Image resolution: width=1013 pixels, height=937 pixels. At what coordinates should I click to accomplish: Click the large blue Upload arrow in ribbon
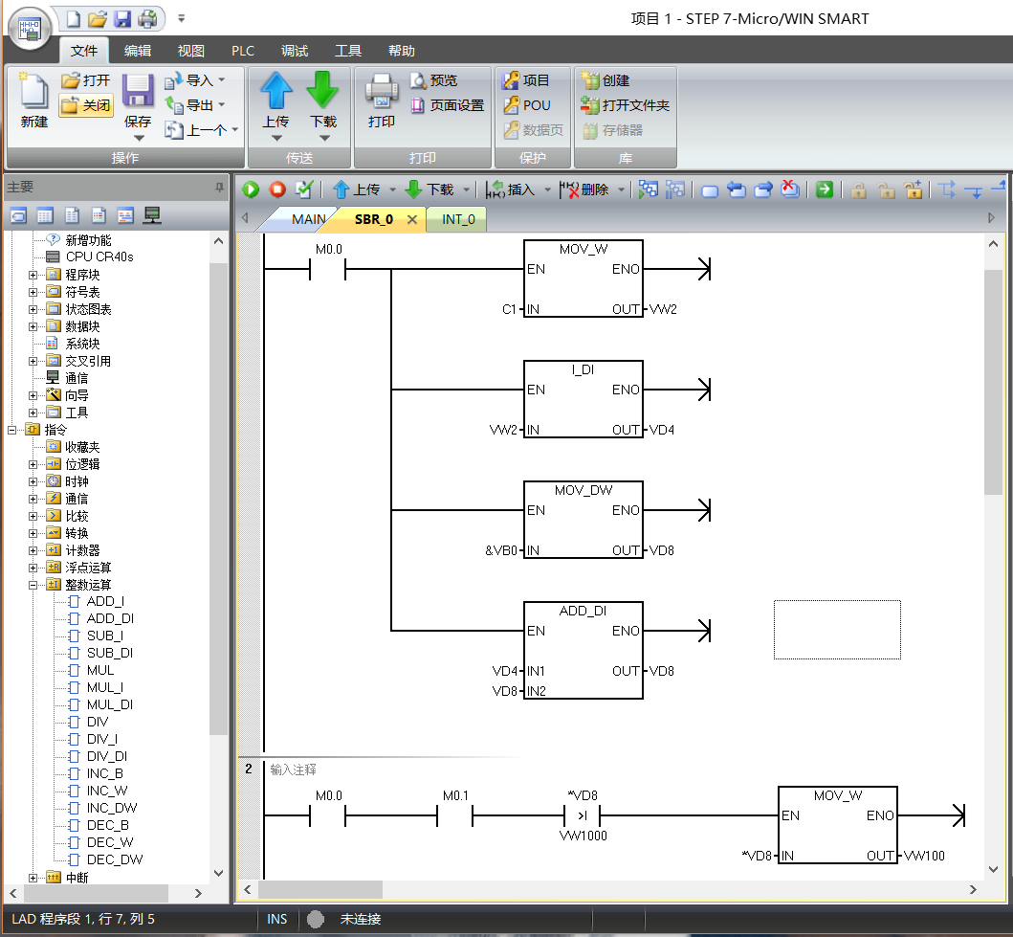276,91
